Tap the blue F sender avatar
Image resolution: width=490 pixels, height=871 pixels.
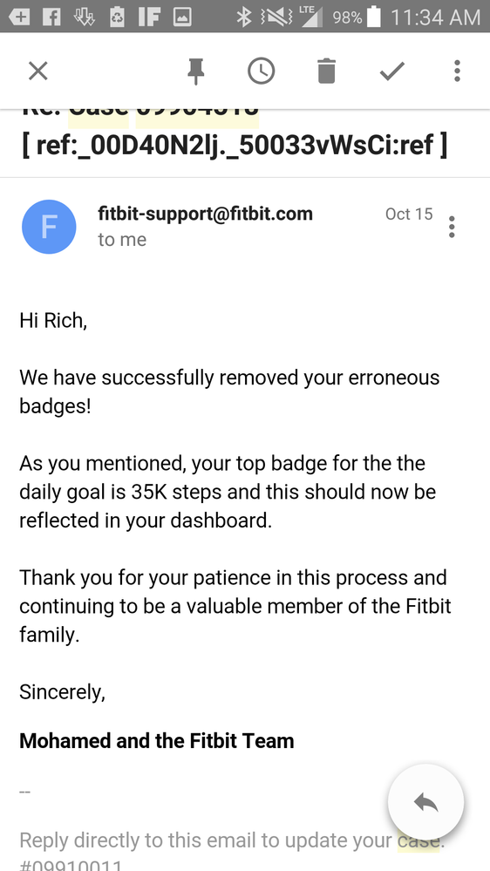(49, 227)
